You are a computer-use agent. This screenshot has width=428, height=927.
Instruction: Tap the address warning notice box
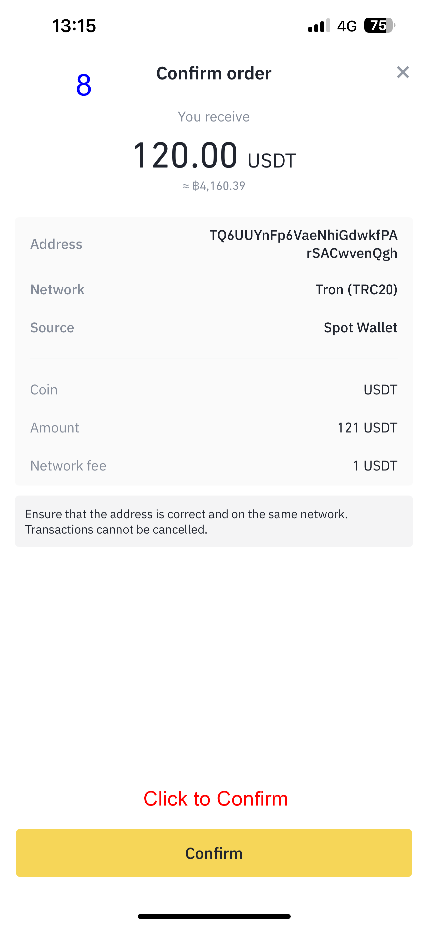(214, 521)
